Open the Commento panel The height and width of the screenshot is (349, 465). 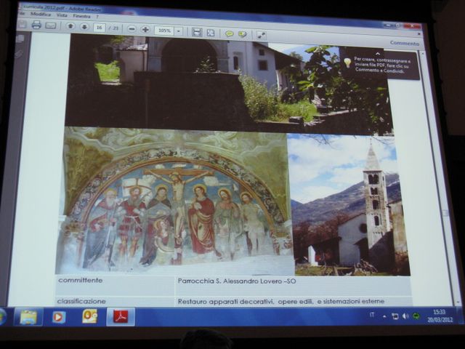[405, 43]
